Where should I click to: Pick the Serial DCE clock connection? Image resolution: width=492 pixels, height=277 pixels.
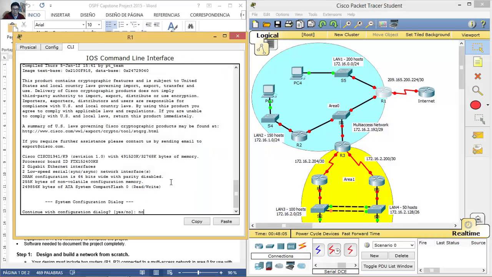point(334,250)
